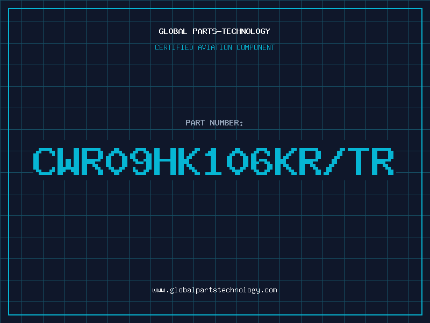Click the digit 9 in the part number
Image resolution: width=430 pixels, height=323 pixels.
click(x=141, y=161)
